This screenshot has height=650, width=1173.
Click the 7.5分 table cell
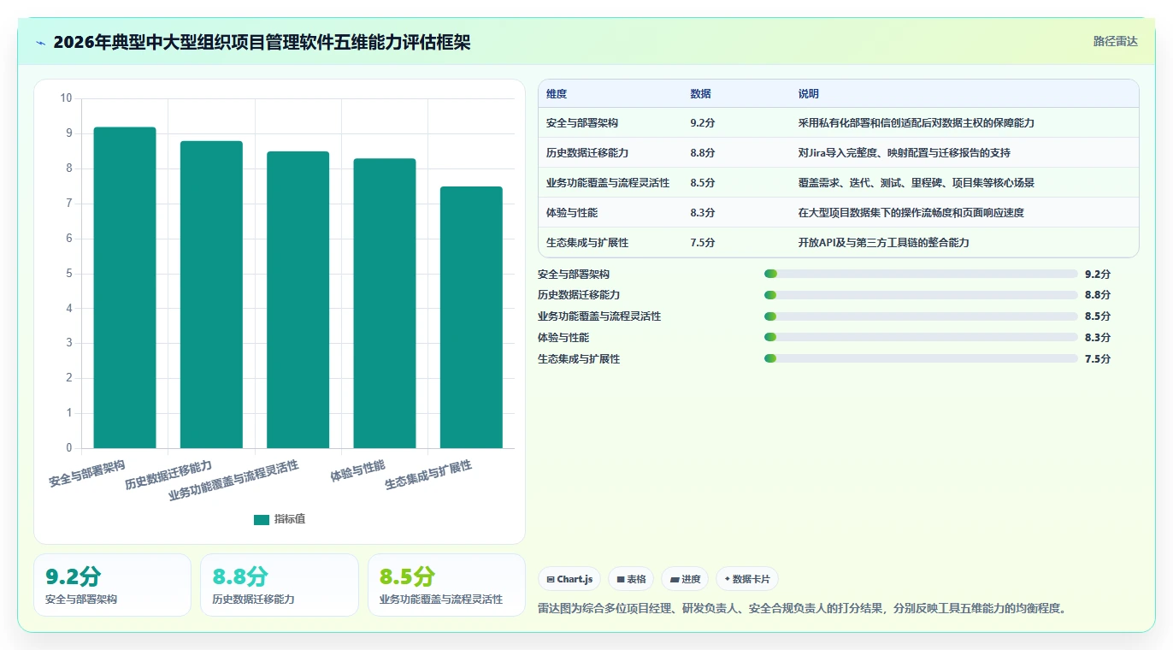pyautogui.click(x=703, y=243)
